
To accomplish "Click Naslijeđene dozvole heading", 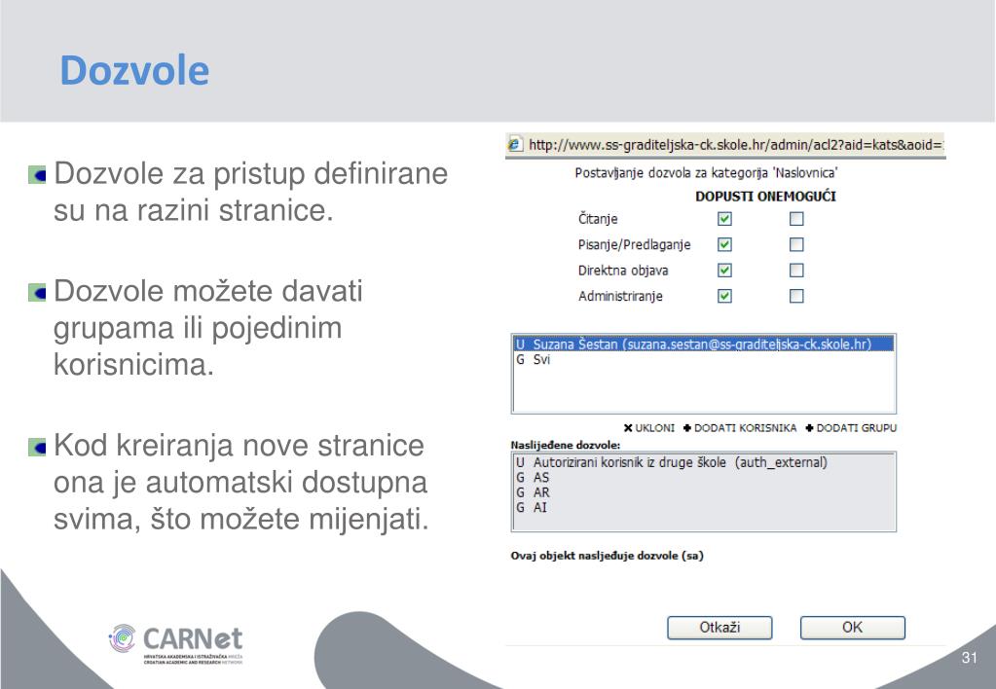I will point(566,445).
